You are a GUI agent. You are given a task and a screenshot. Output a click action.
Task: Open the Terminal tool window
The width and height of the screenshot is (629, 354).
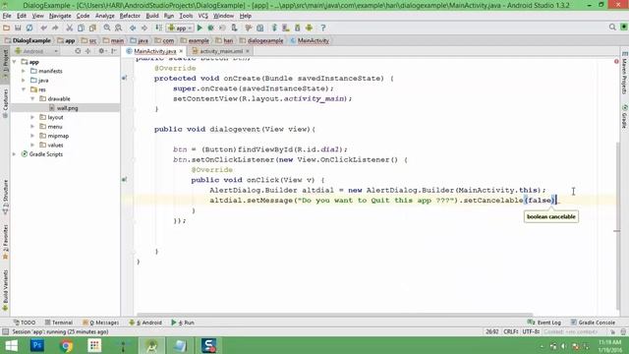pyautogui.click(x=59, y=323)
